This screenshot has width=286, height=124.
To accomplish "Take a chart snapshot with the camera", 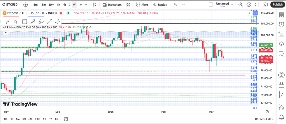I will click(x=265, y=4).
